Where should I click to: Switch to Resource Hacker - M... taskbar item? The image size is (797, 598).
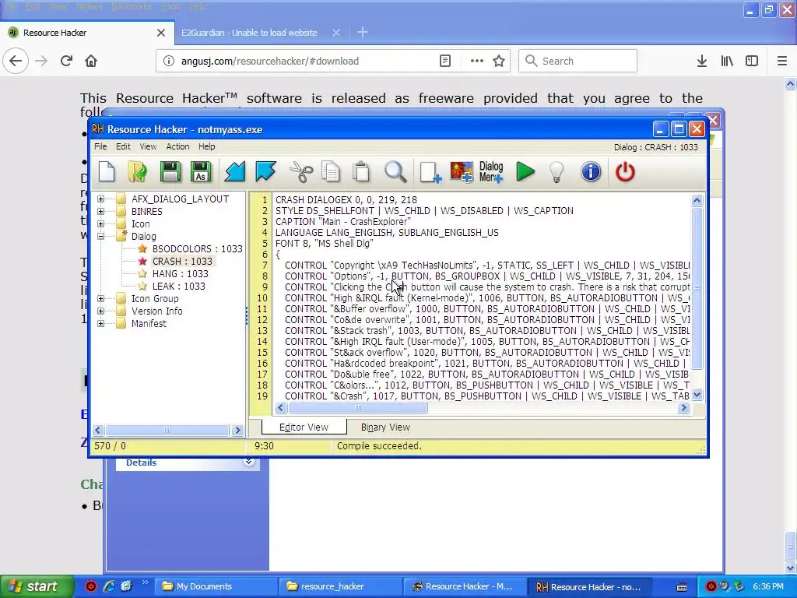click(x=465, y=586)
